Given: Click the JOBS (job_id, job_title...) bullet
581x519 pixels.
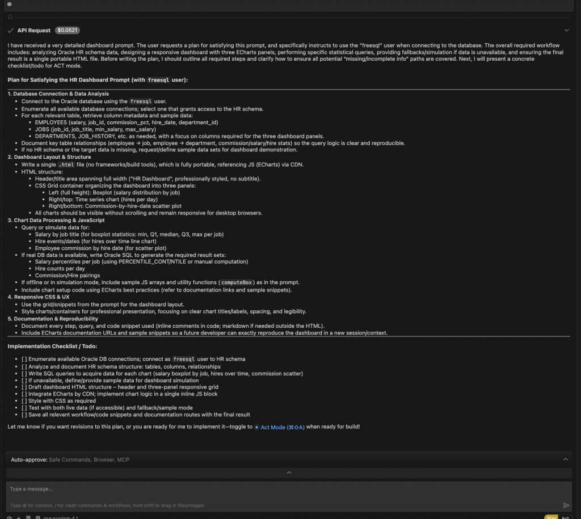Looking at the screenshot, I should click(95, 129).
